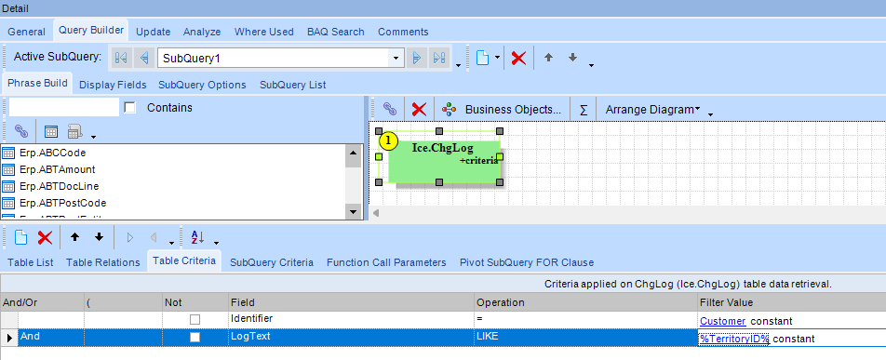Screen dimensions: 886x360
Task: Click link icon in table list toolbar
Action: click(x=20, y=132)
